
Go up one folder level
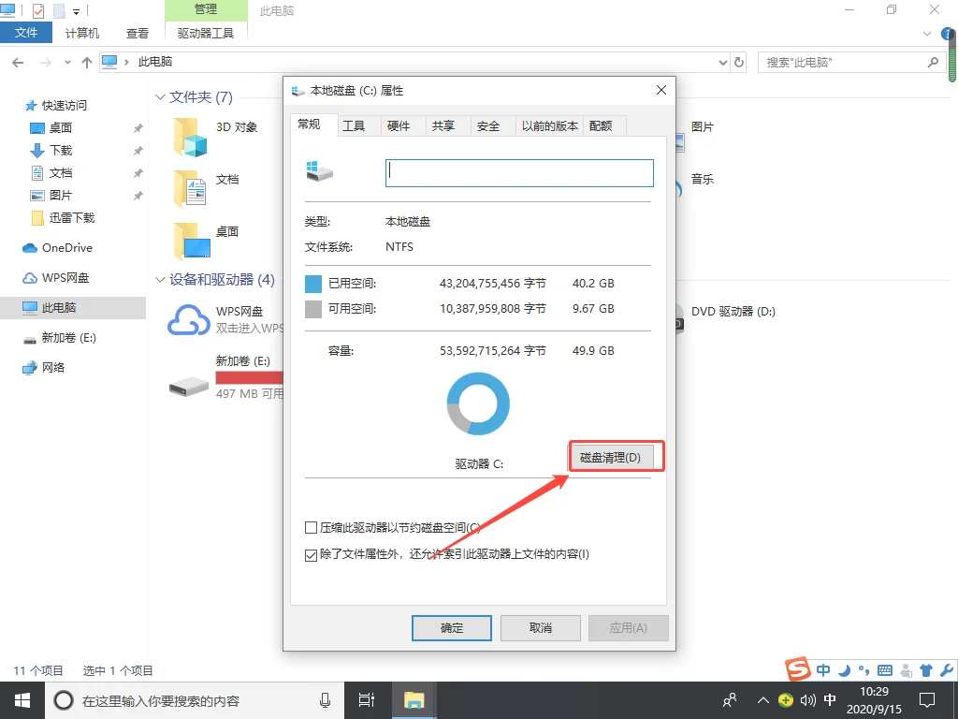click(x=87, y=63)
